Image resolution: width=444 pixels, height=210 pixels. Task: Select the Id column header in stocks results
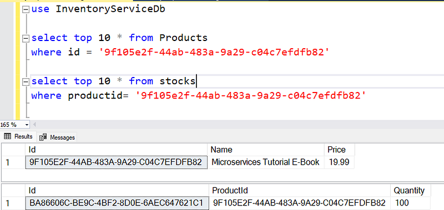pos(117,191)
